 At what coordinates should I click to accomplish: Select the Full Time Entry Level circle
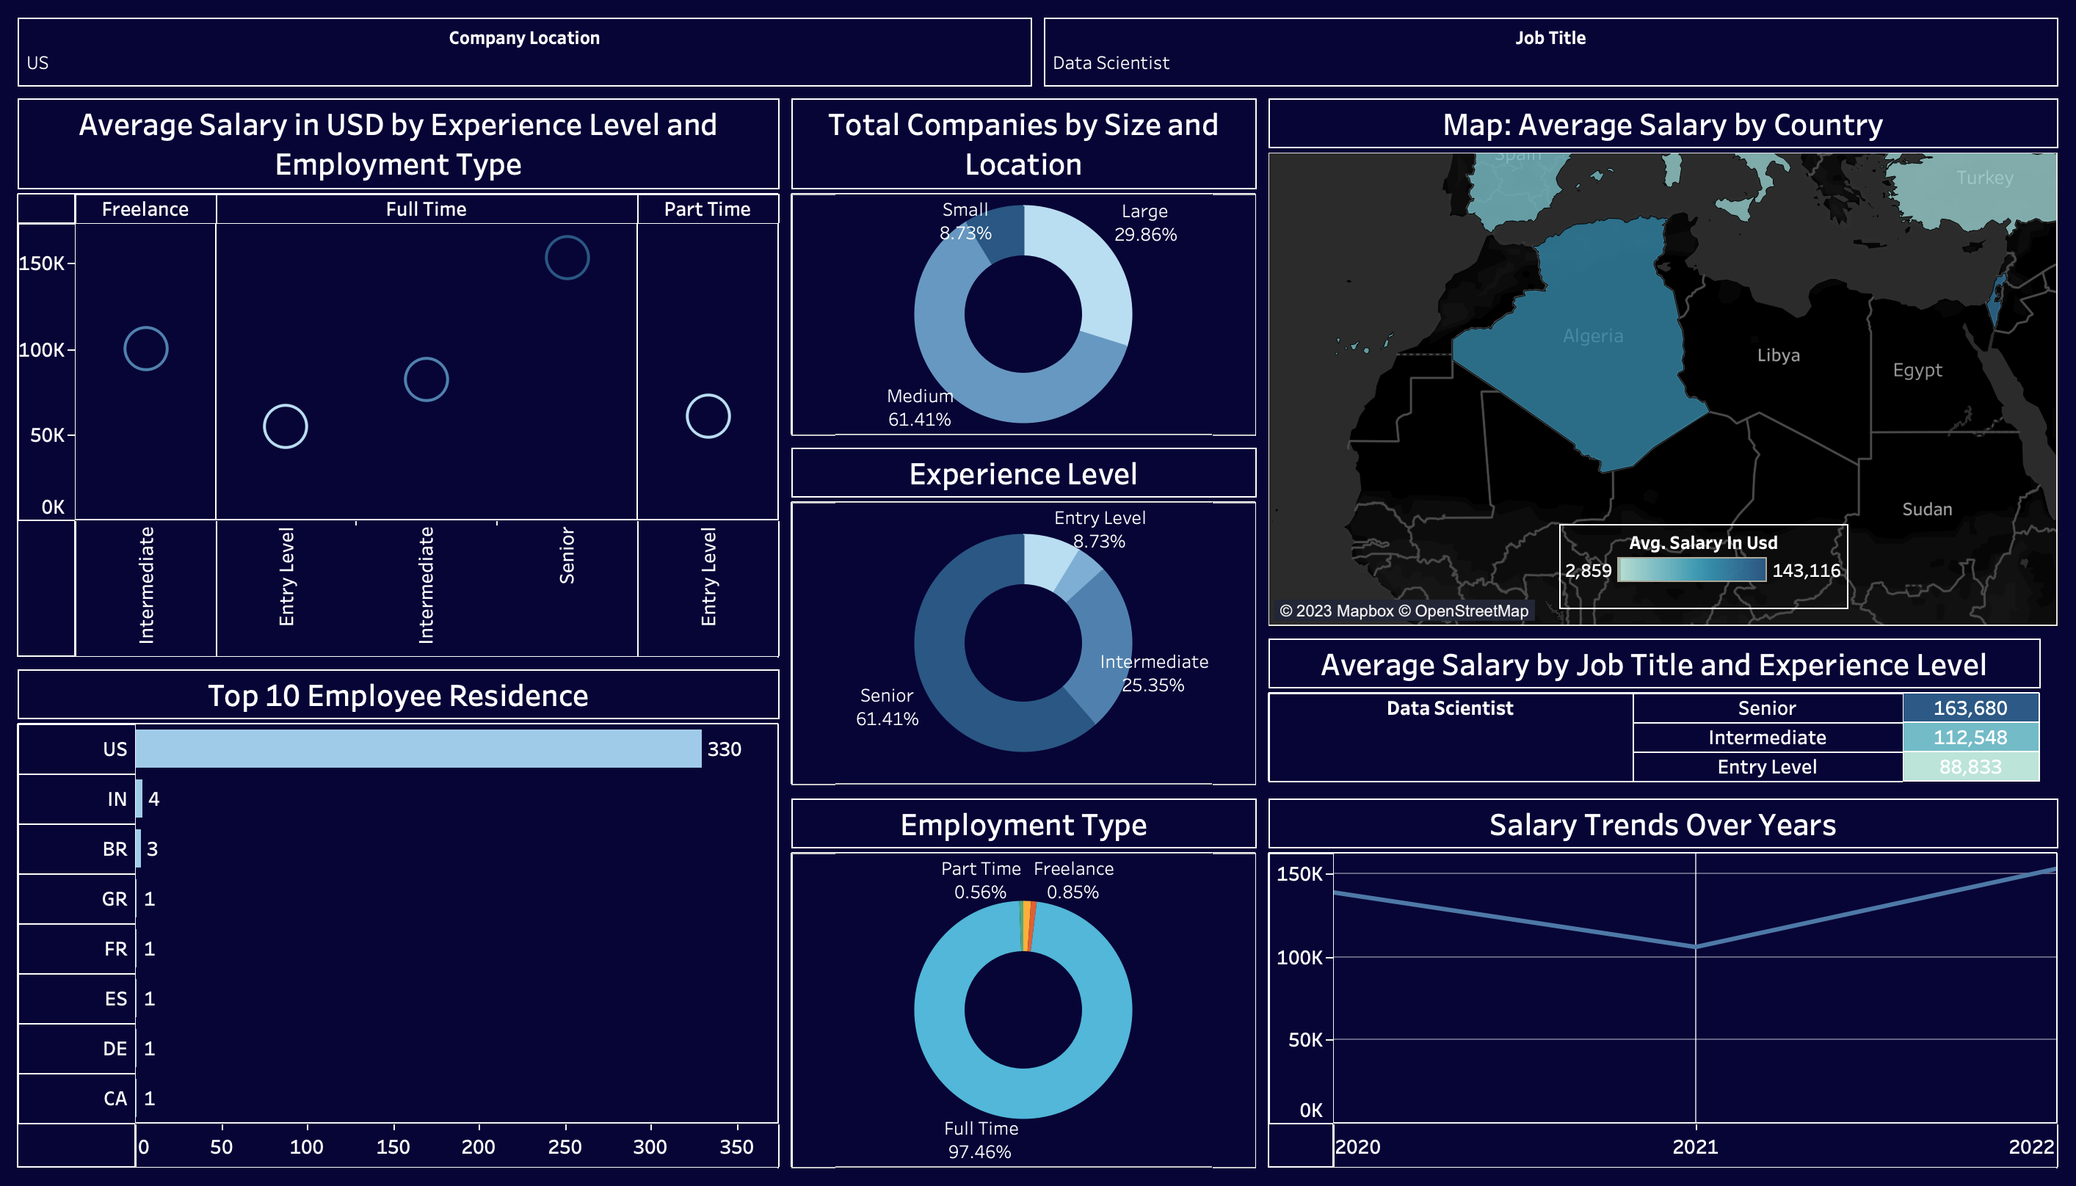click(285, 426)
